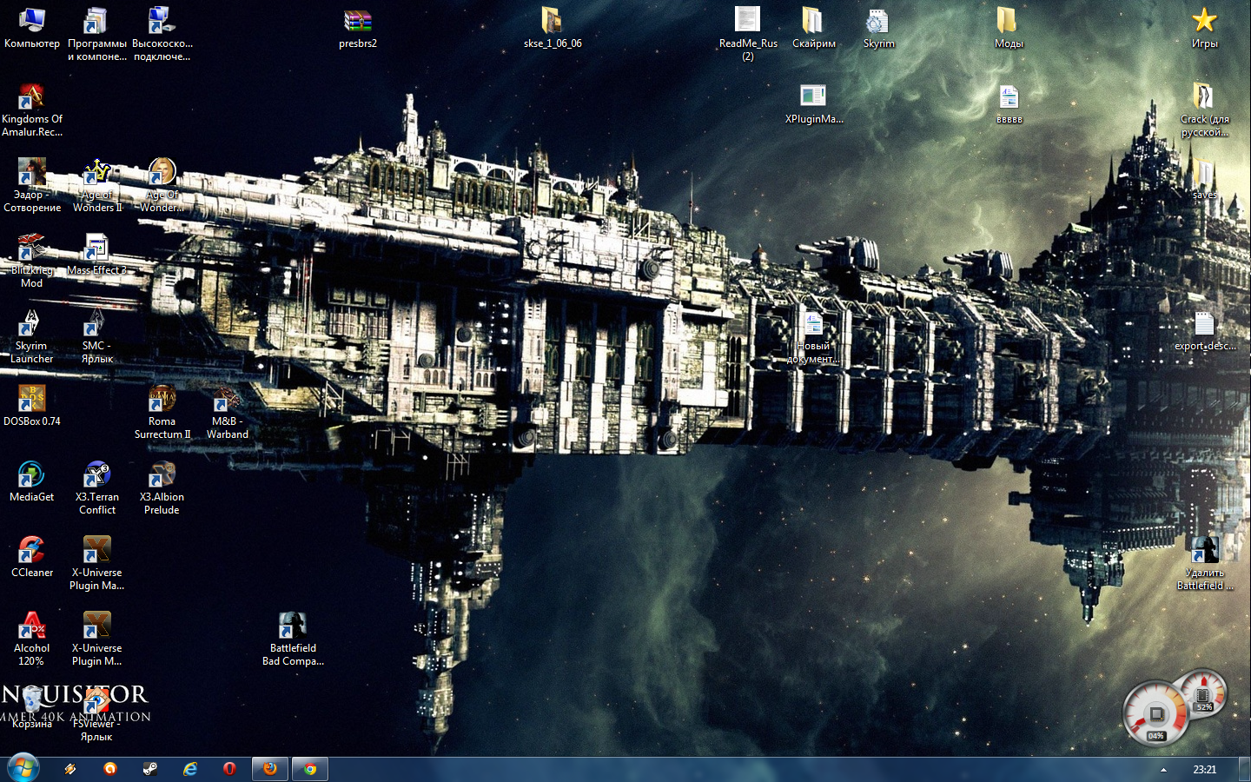Launch Opera browser from the taskbar

coord(229,769)
